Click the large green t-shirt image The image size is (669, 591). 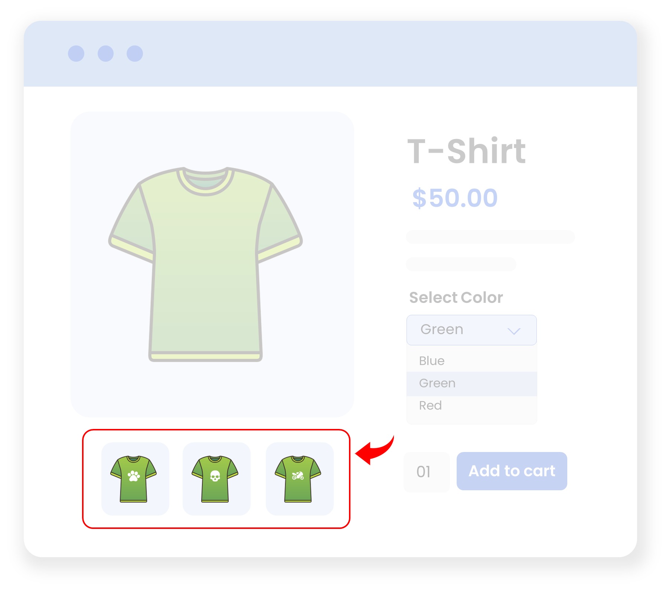click(x=205, y=264)
